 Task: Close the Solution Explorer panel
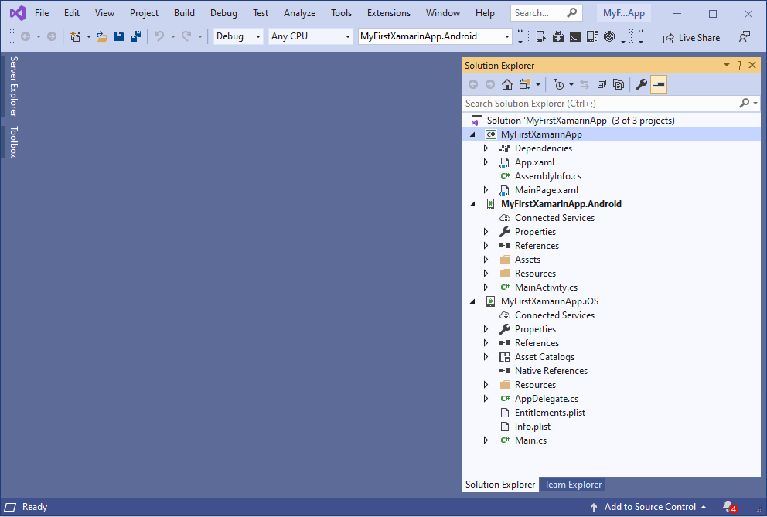point(752,65)
